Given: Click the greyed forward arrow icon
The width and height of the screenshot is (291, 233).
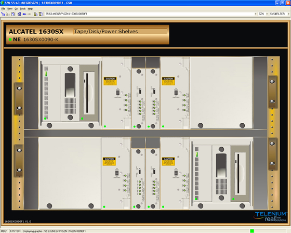Looking at the screenshot, I should [x=29, y=14].
